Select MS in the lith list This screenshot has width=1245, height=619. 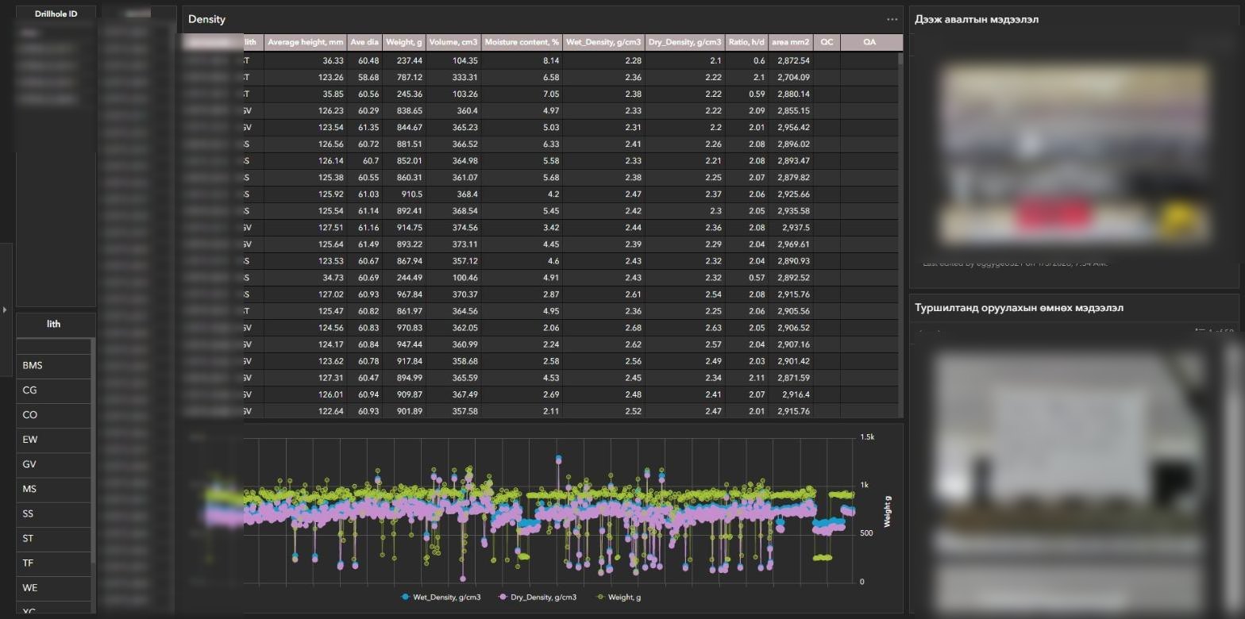[54, 490]
